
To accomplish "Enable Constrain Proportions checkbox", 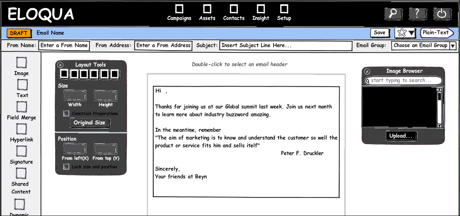I will 66,113.
